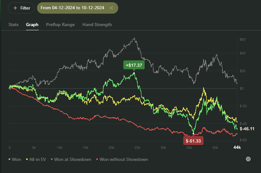The width and height of the screenshot is (261, 173).
Task: Click the plus icon in the Filter button
Action: coord(15,8)
